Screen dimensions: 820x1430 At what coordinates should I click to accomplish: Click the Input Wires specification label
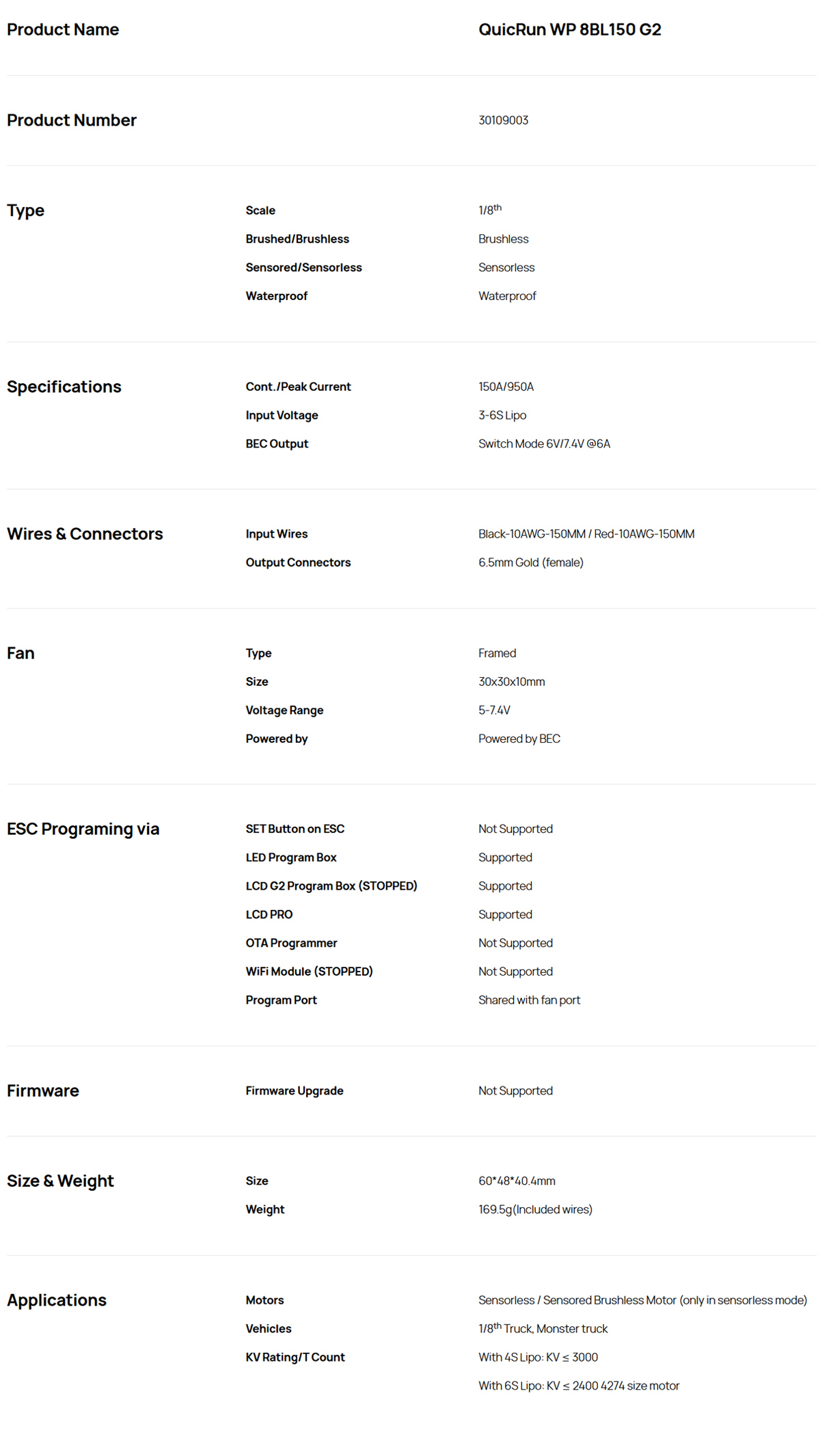(x=277, y=534)
